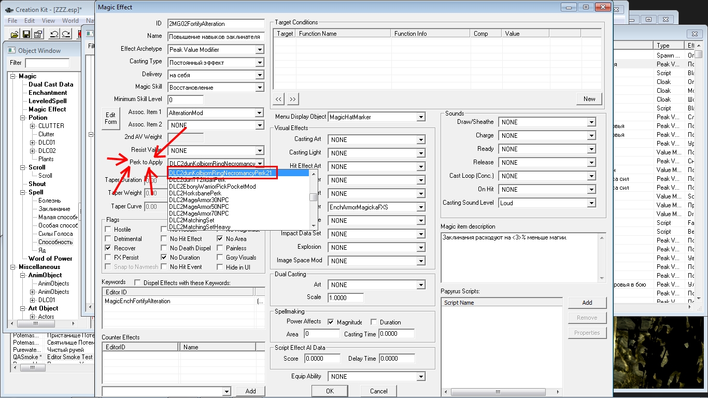Click the Redo arrow icon
708x398 pixels.
(66, 34)
